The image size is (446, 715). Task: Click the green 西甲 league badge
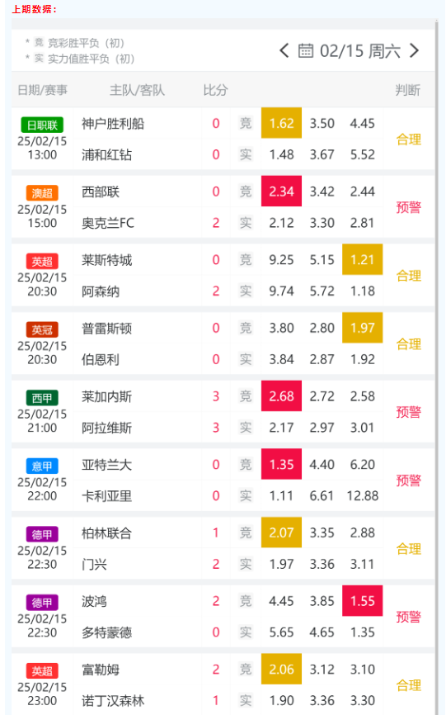[x=42, y=398]
